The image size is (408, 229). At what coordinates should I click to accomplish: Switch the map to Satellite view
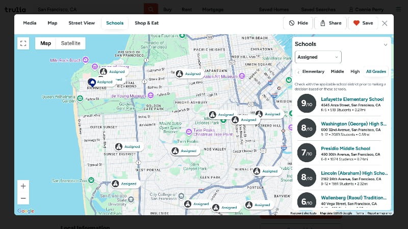coord(71,43)
